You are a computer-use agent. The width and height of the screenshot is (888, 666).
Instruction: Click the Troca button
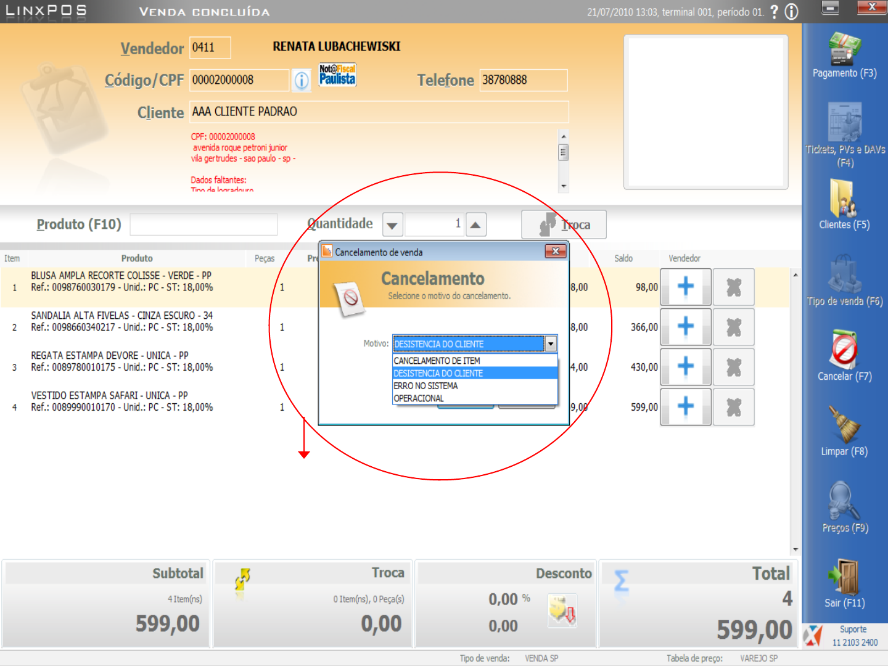(564, 224)
